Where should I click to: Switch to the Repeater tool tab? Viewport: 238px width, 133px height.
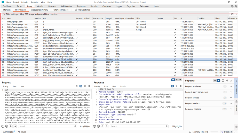(x=52, y=6)
